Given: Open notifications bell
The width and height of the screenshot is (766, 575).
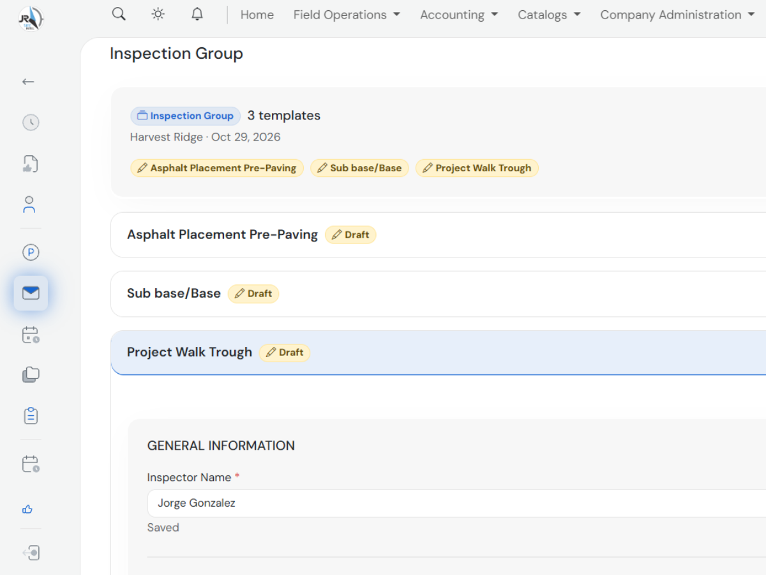Looking at the screenshot, I should 197,14.
